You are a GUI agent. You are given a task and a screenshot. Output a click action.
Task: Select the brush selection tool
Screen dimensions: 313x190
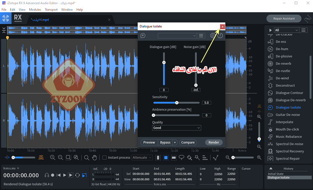pos(189,158)
